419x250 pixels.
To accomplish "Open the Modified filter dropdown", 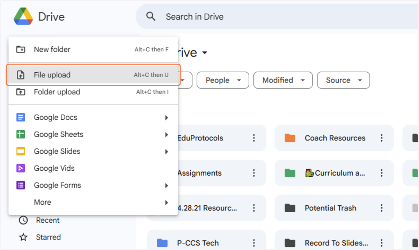I will coord(283,80).
